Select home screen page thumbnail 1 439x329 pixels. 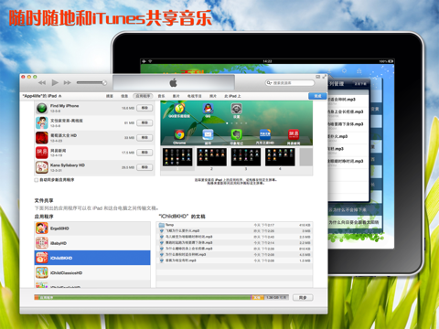177,157
